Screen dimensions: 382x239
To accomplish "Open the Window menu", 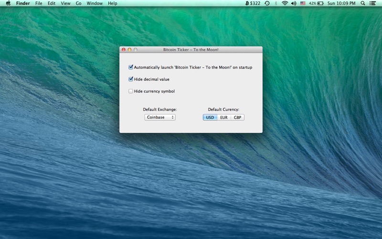I will click(x=95, y=3).
